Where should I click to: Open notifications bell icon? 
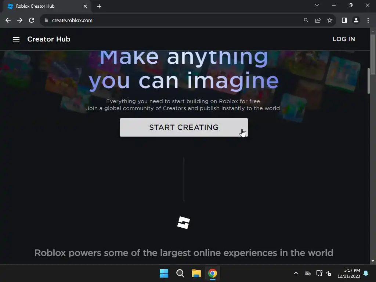(x=366, y=273)
